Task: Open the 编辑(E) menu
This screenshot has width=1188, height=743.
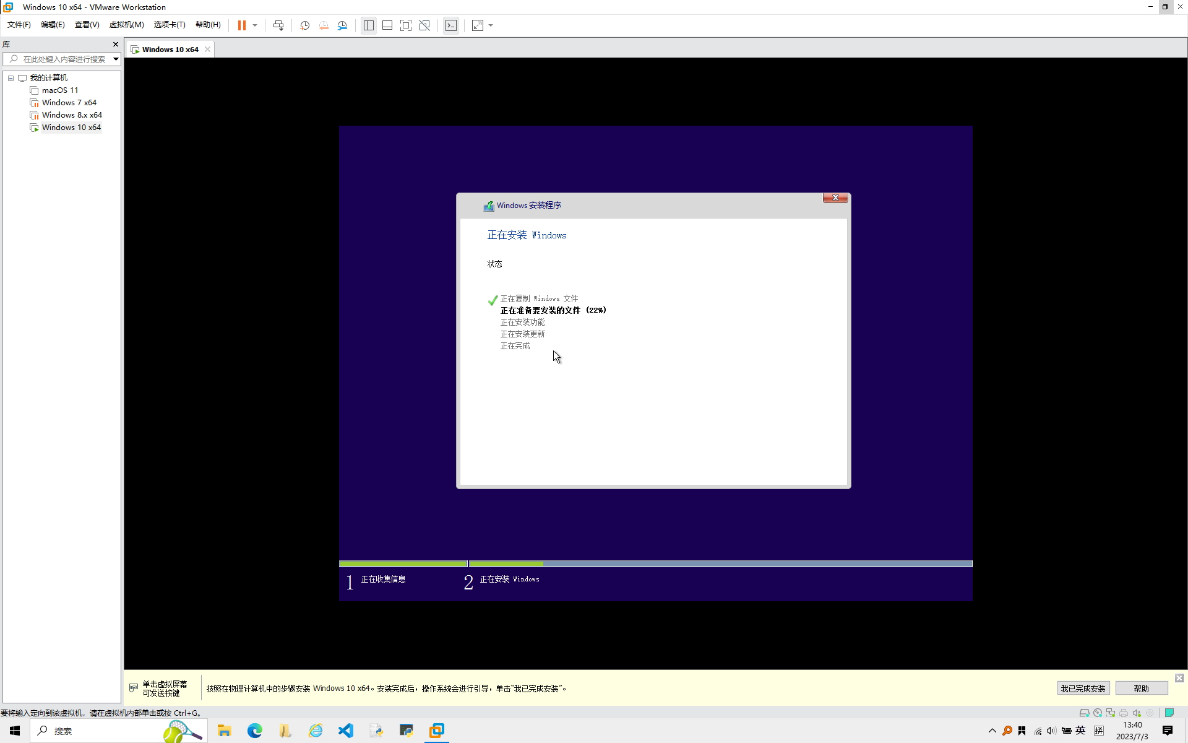Action: [53, 25]
